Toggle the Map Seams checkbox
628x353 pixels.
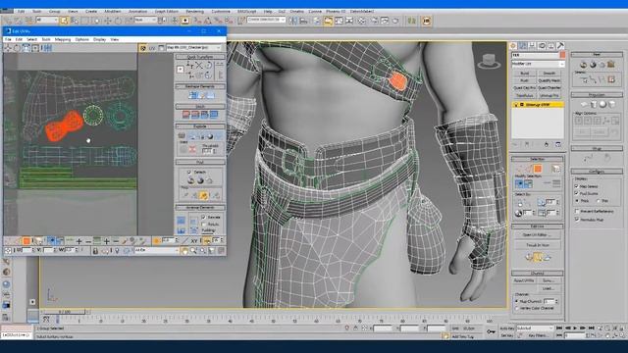pos(577,186)
